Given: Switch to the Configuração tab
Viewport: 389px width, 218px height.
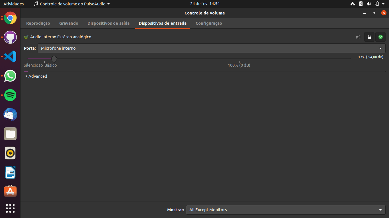Looking at the screenshot, I should point(209,23).
